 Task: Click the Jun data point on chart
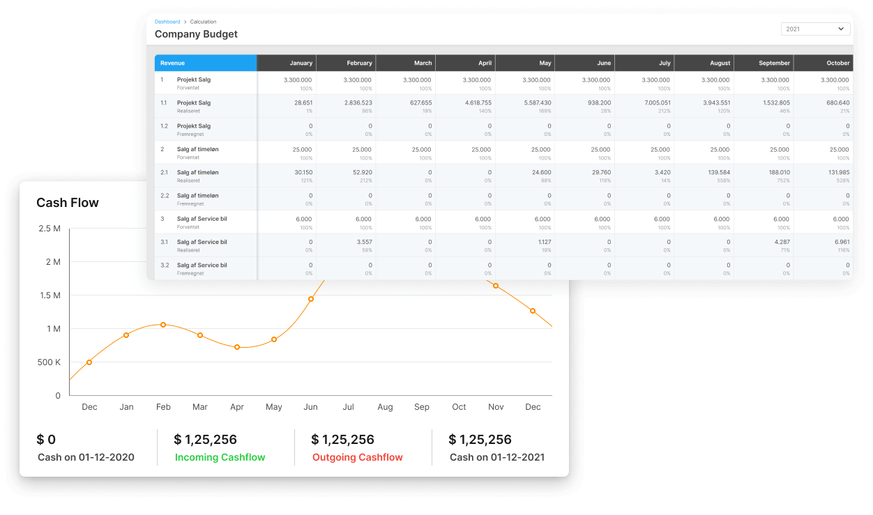click(x=311, y=299)
